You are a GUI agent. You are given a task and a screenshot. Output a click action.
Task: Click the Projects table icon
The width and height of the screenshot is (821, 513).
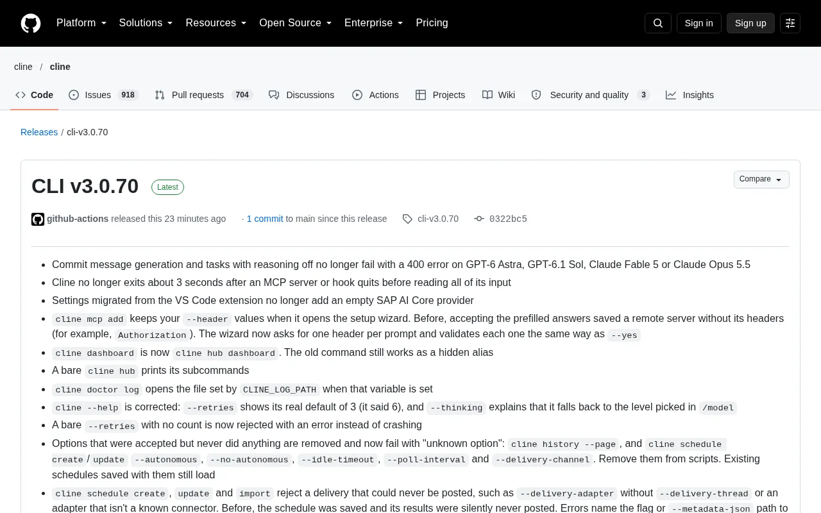tap(421, 95)
